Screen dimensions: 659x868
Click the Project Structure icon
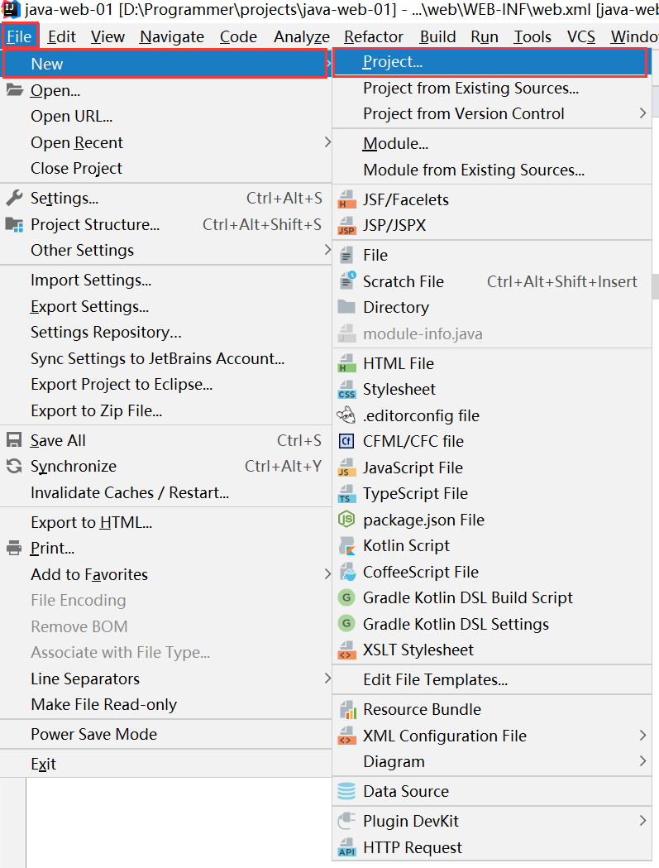(x=14, y=224)
